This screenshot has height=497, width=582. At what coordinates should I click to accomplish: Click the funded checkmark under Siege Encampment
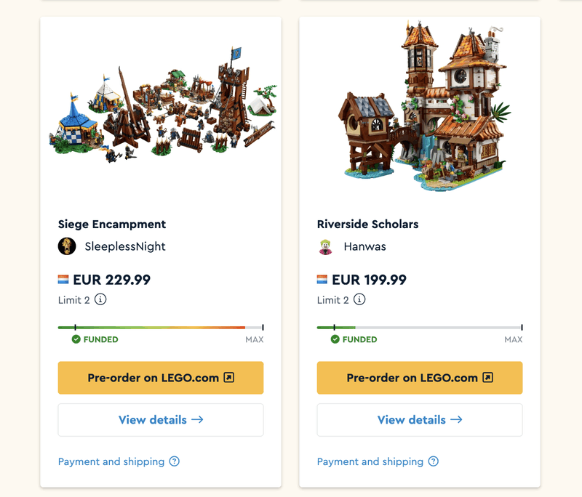pos(76,339)
